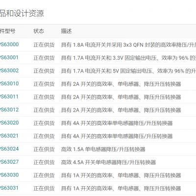Open the part number link ending S63031
Screen dimensions: 196x196
pyautogui.click(x=9, y=188)
